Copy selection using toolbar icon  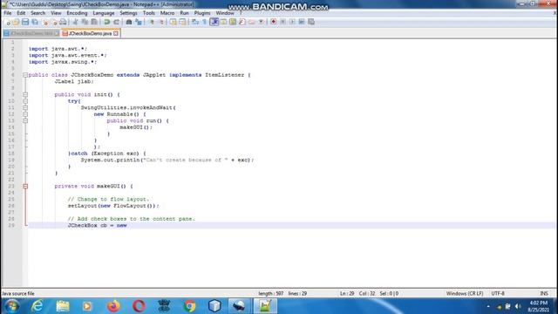tap(85, 22)
